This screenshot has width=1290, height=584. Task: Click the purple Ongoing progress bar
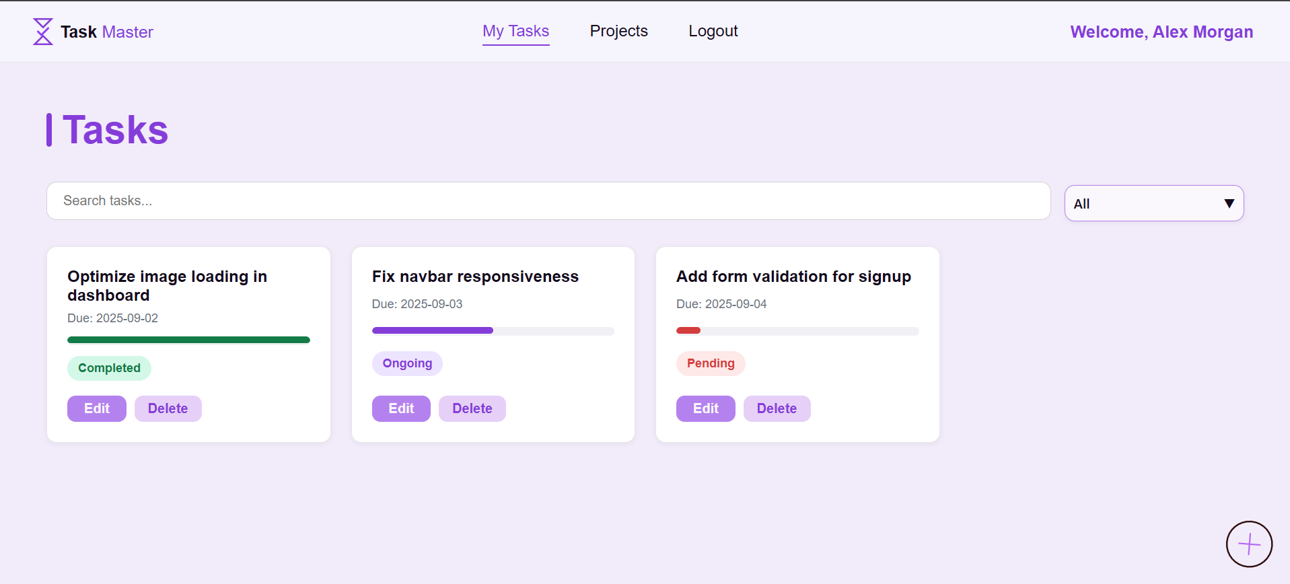[432, 330]
